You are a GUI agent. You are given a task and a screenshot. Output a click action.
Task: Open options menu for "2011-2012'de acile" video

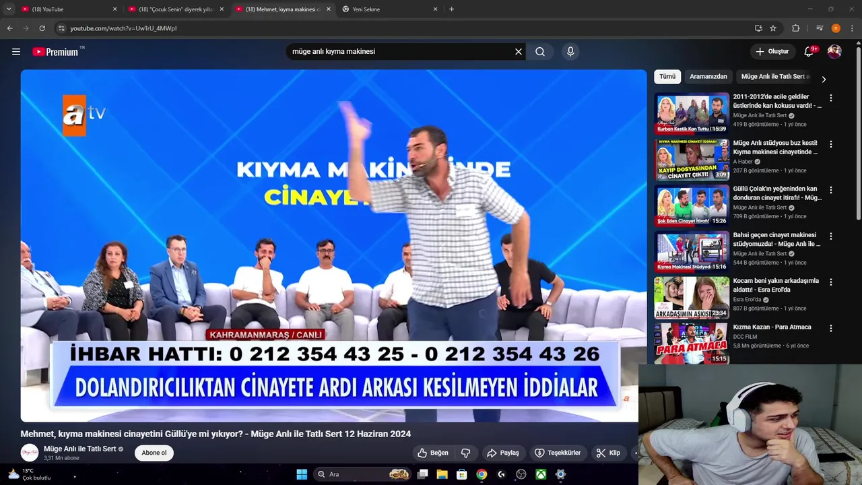pyautogui.click(x=831, y=98)
